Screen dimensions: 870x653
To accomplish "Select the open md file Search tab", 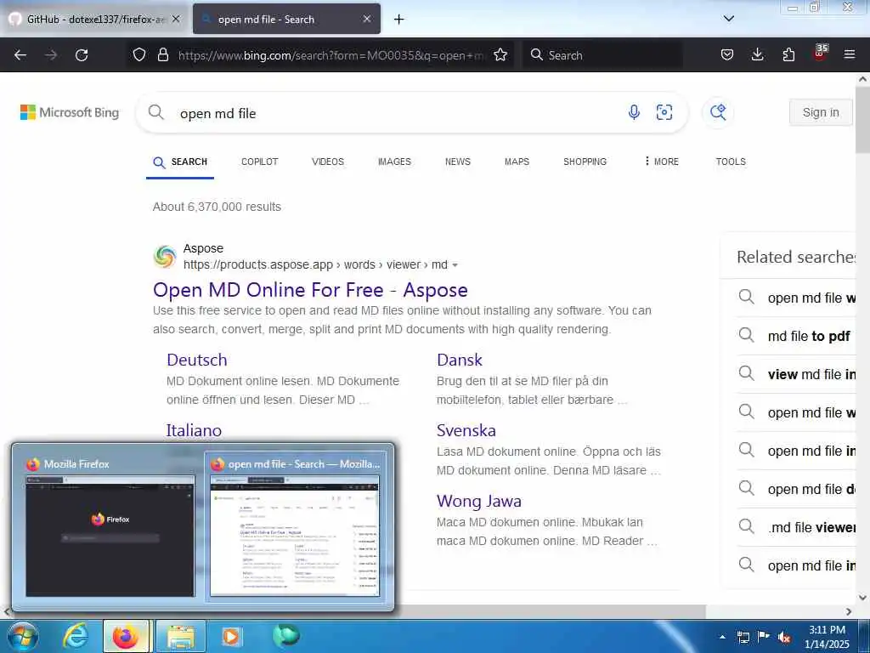I will 286,20.
